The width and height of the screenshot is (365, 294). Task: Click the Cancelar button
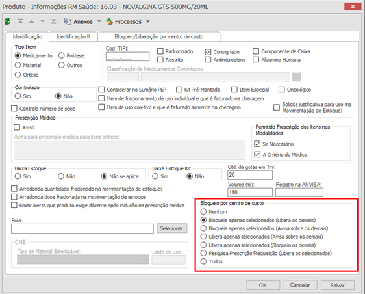pyautogui.click(x=300, y=285)
